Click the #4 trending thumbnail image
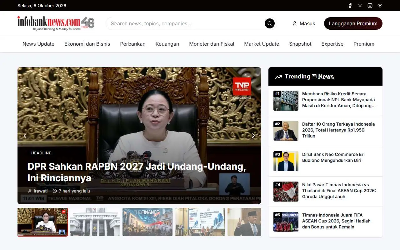Viewport: 400px width, 250px height. coord(286,192)
